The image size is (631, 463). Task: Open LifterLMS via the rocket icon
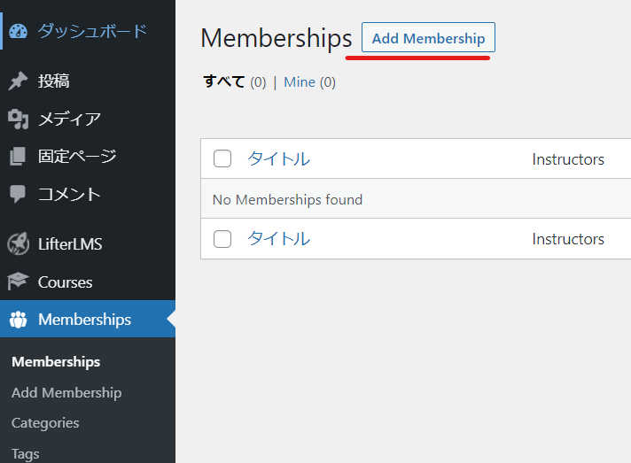click(18, 244)
